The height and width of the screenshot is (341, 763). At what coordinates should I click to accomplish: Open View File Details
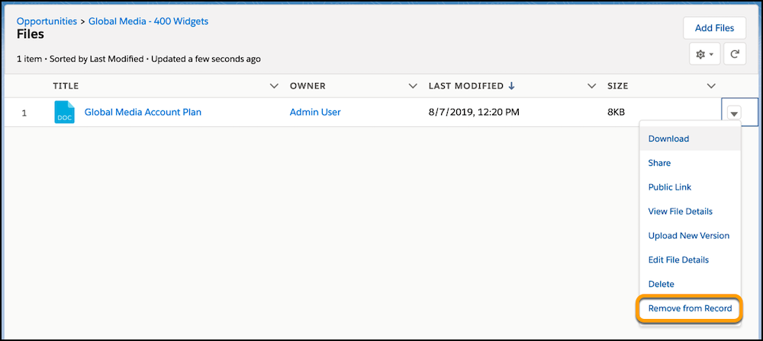click(680, 211)
